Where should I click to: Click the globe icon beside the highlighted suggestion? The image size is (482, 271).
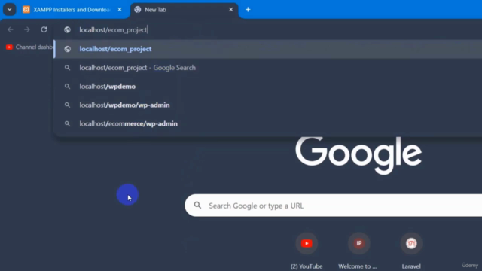tap(67, 49)
